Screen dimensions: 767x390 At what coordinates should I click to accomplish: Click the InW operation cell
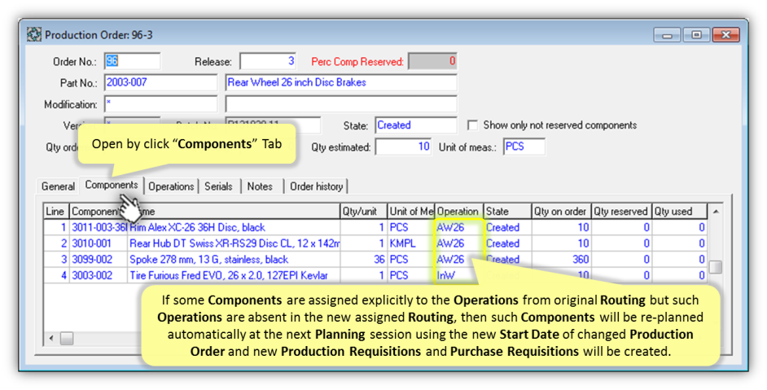click(x=459, y=275)
